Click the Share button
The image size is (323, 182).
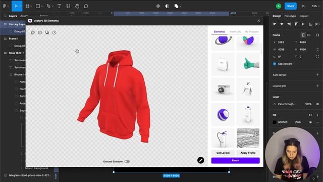[x=291, y=6]
